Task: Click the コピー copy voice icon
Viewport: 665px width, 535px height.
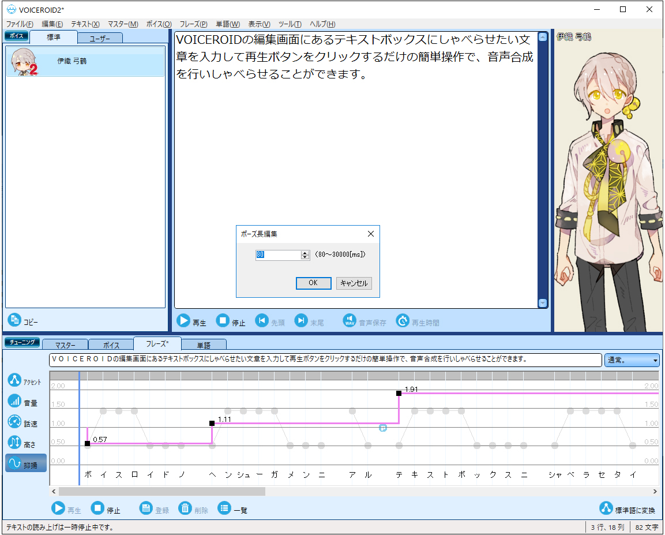Action: 14,320
